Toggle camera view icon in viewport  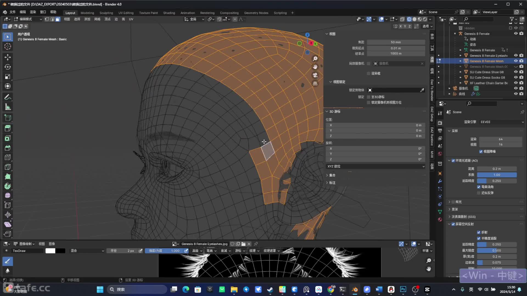(315, 75)
